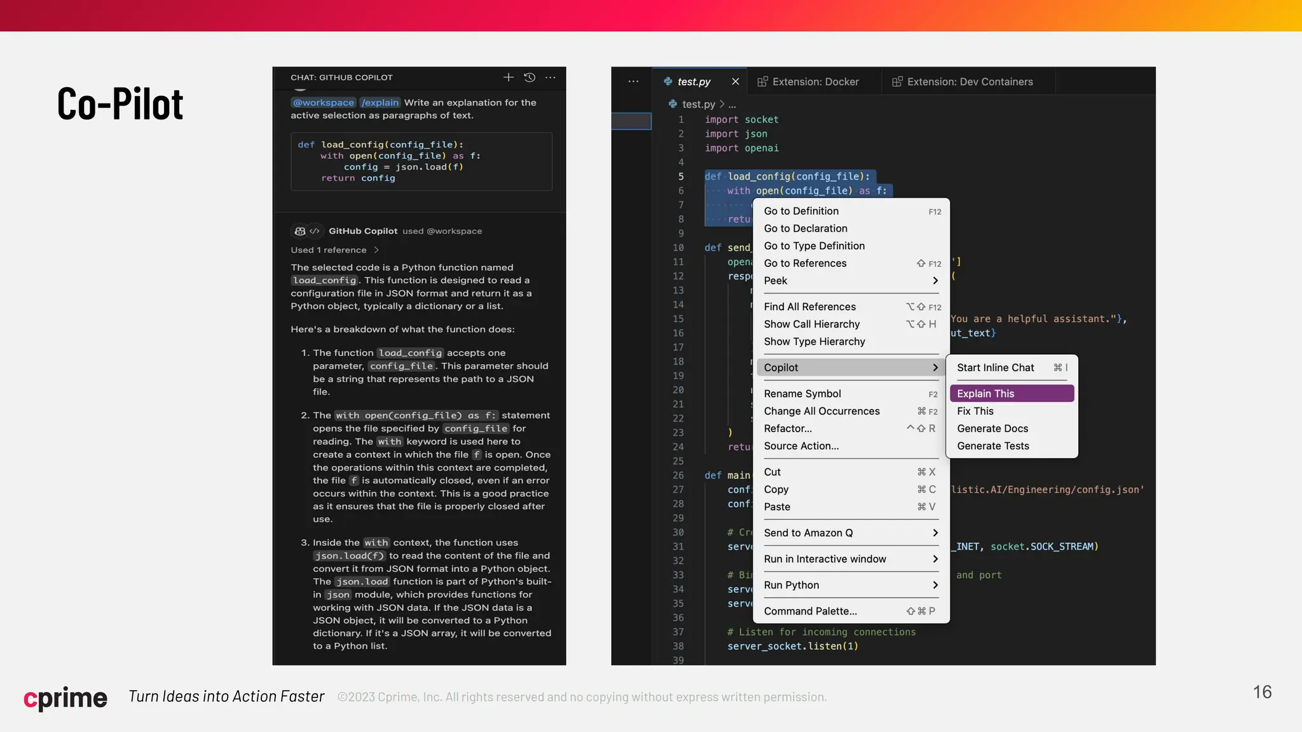
Task: Choose Go to Definition in the context menu
Action: pyautogui.click(x=801, y=211)
